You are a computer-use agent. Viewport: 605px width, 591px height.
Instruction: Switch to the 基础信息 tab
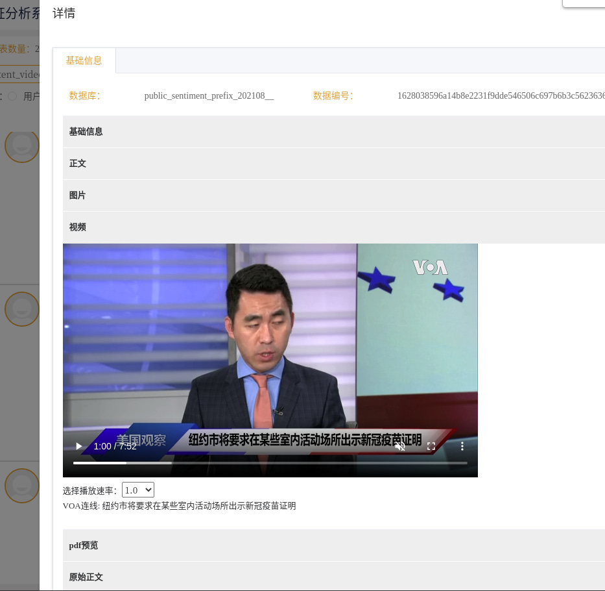84,60
